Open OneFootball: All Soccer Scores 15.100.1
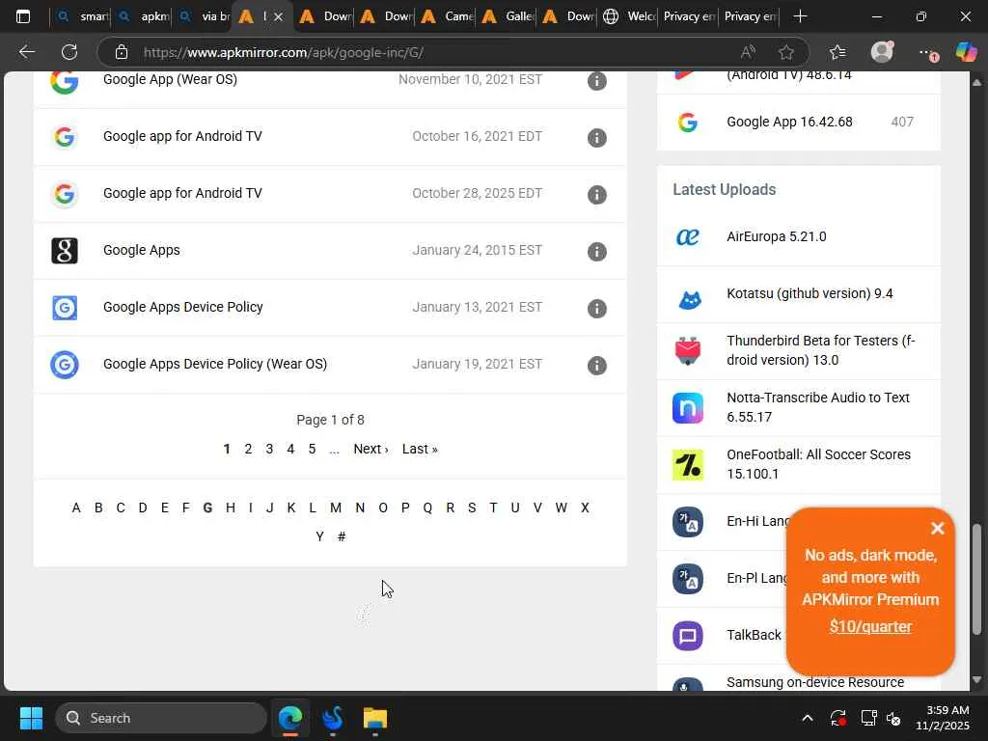Viewport: 988px width, 741px height. tap(818, 464)
